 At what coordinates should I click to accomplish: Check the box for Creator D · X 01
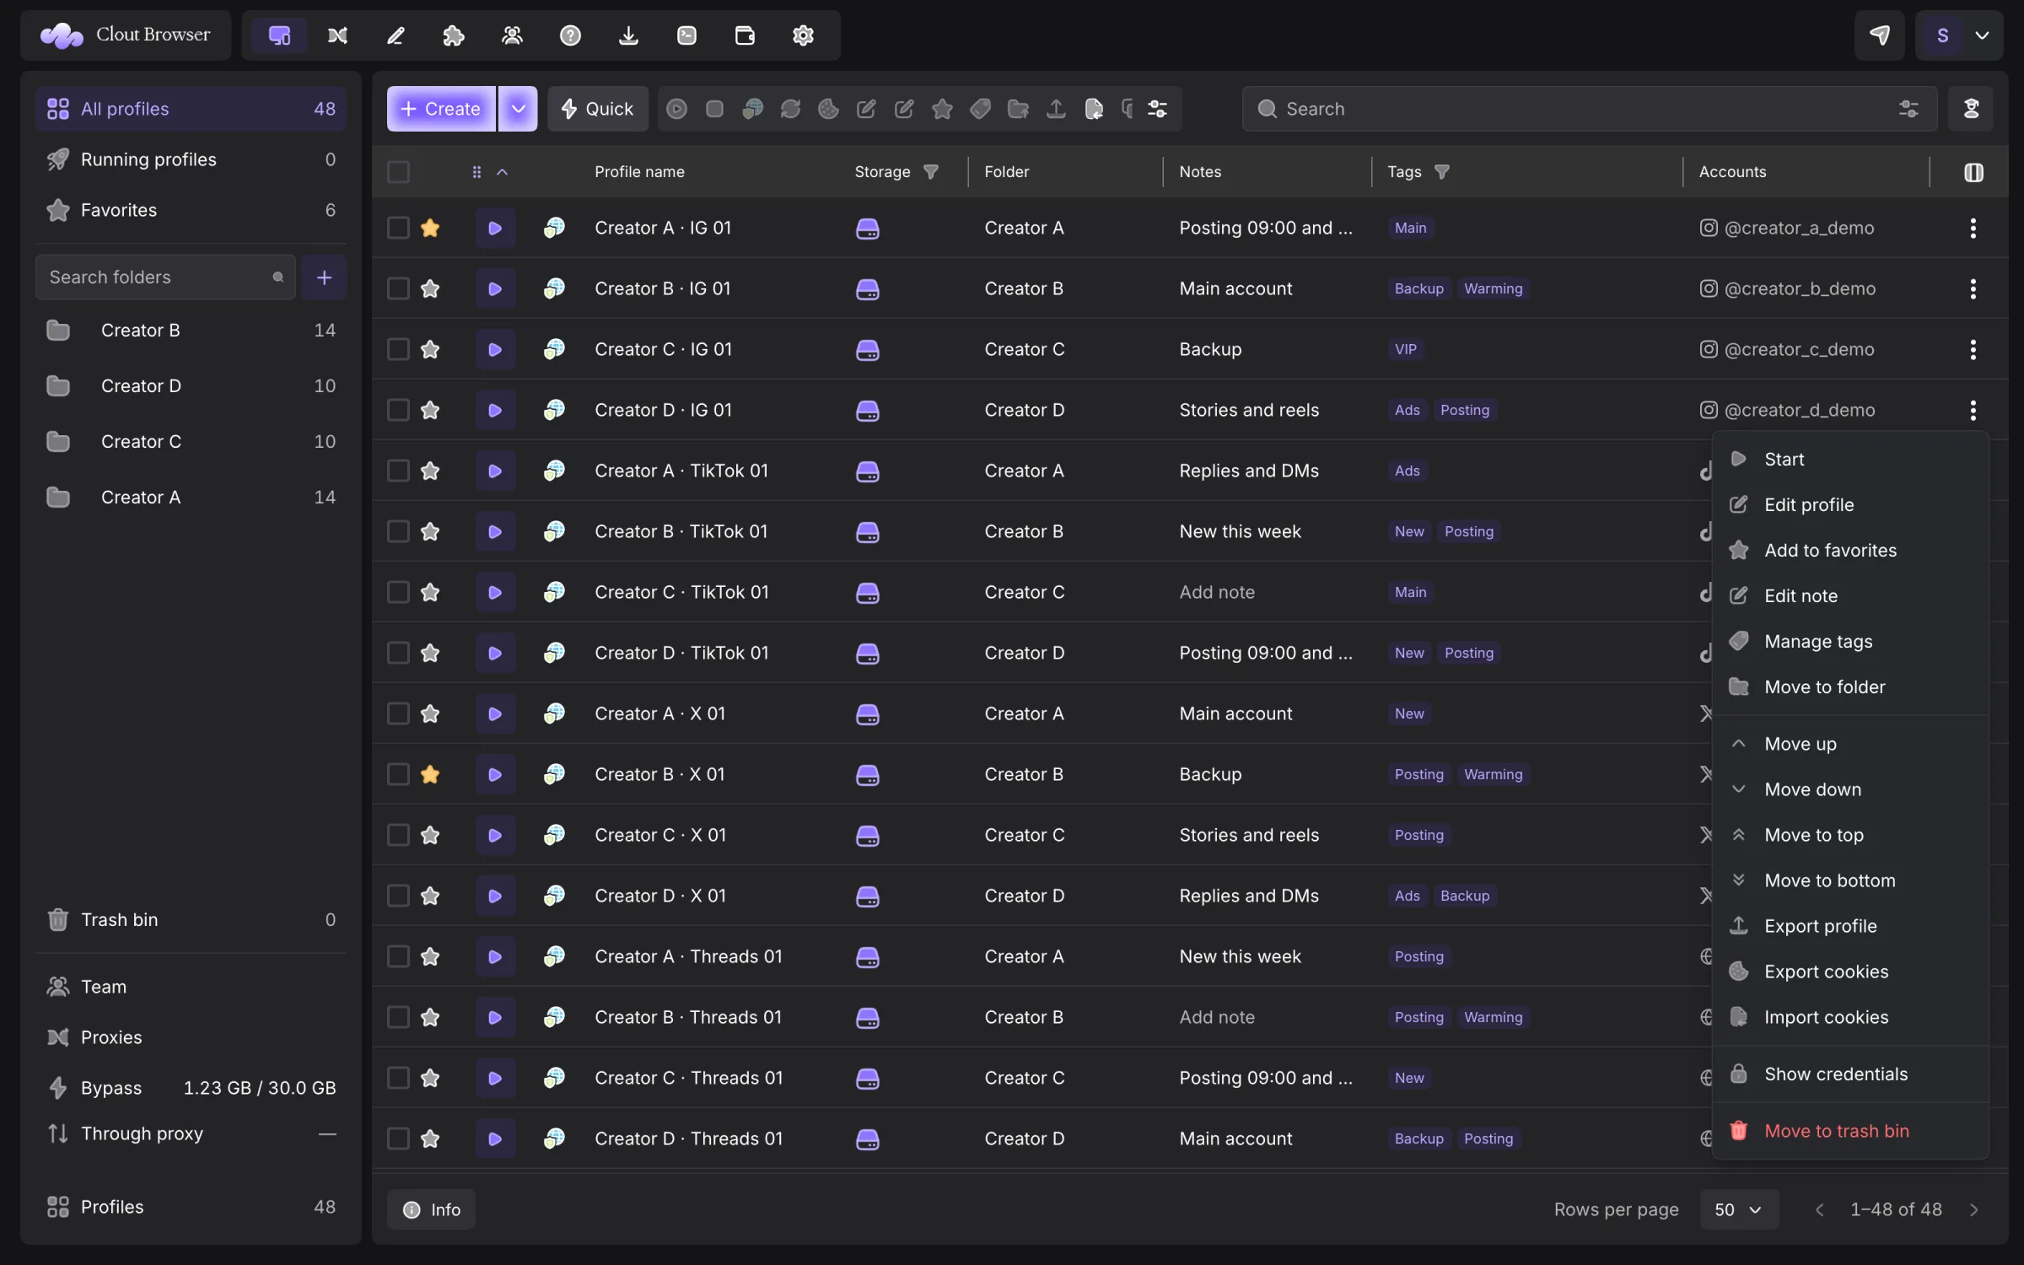tap(398, 896)
